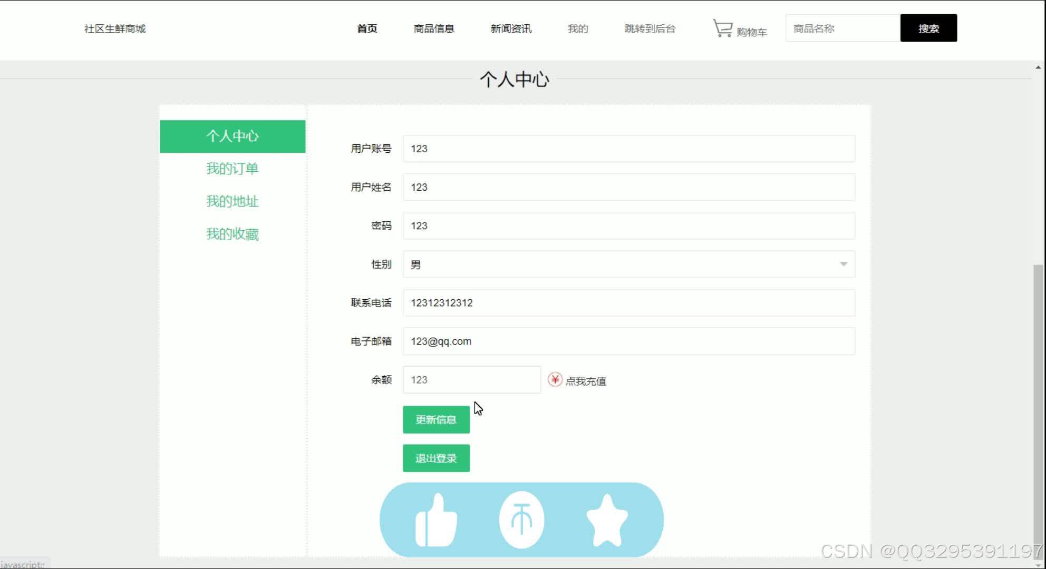Click the star favorite icon
This screenshot has height=569, width=1046.
(x=607, y=521)
